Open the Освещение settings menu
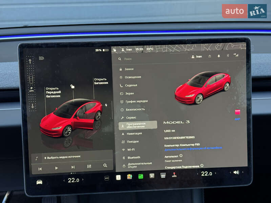 [x=130, y=77]
